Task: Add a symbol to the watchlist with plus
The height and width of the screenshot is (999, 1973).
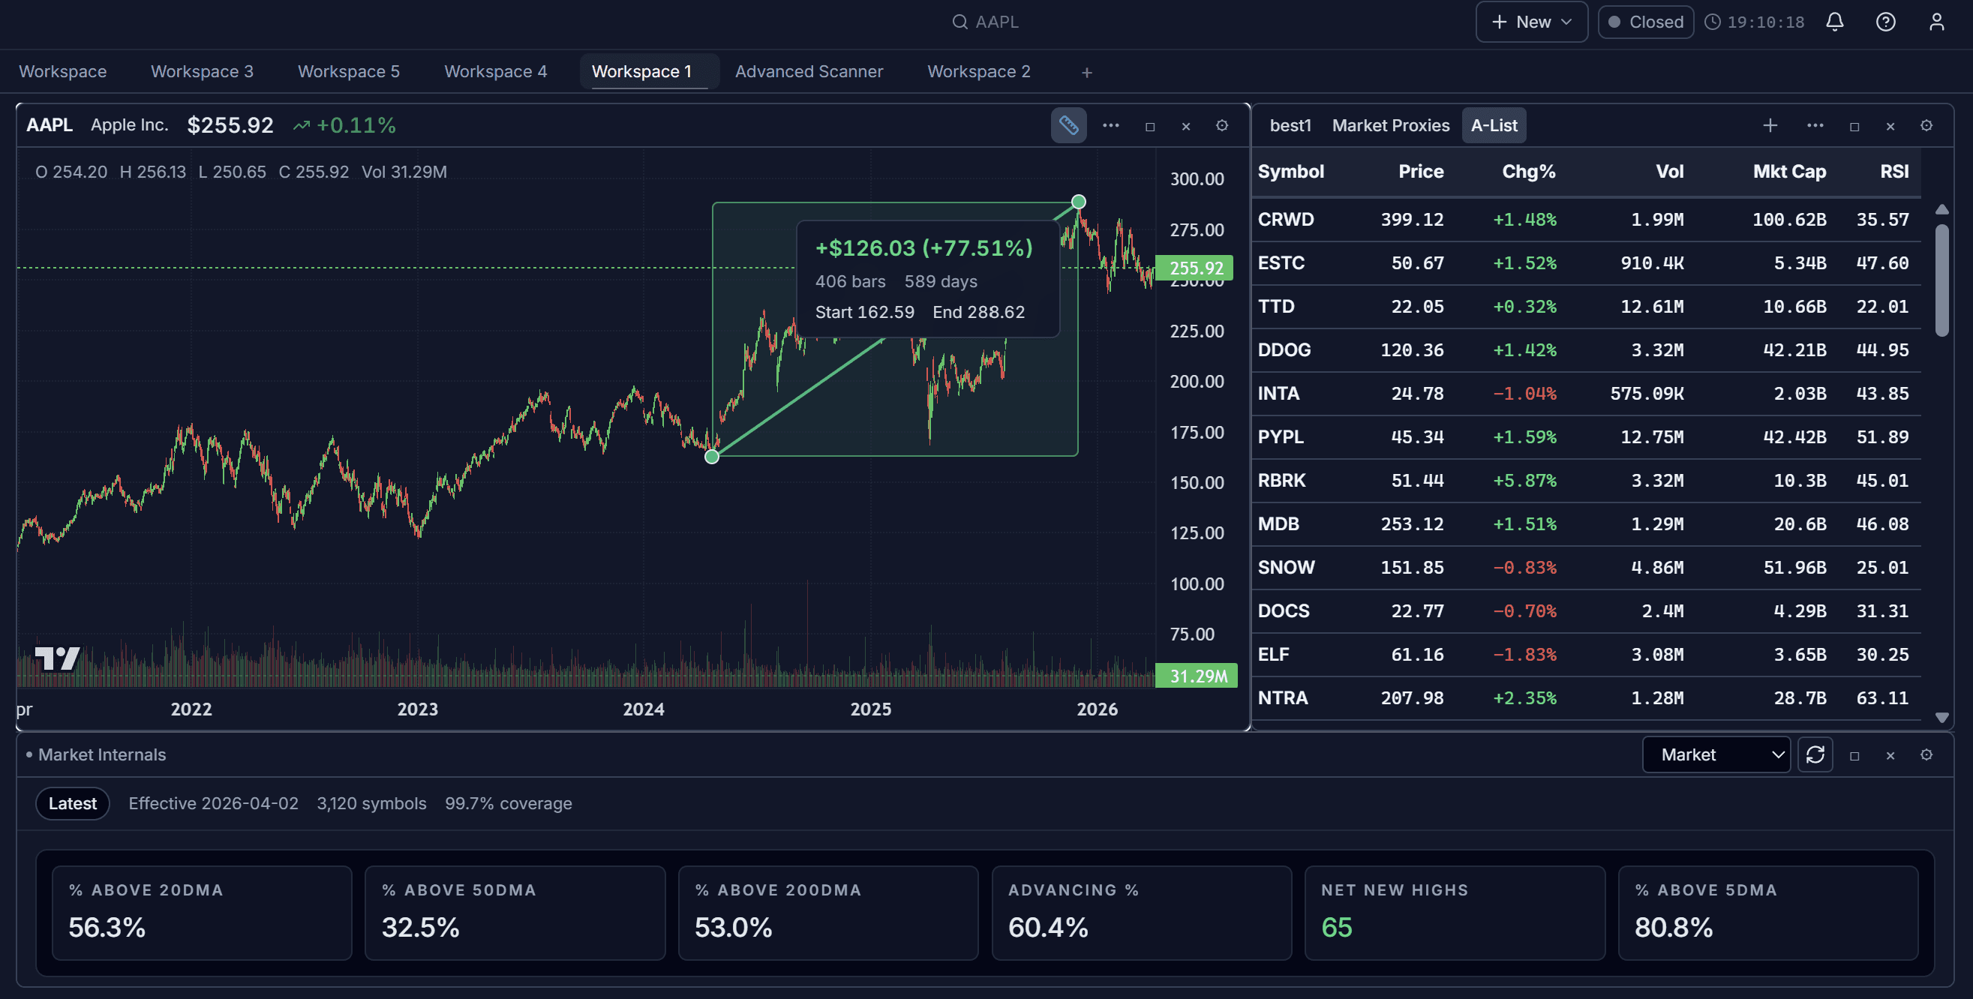Action: coord(1770,124)
